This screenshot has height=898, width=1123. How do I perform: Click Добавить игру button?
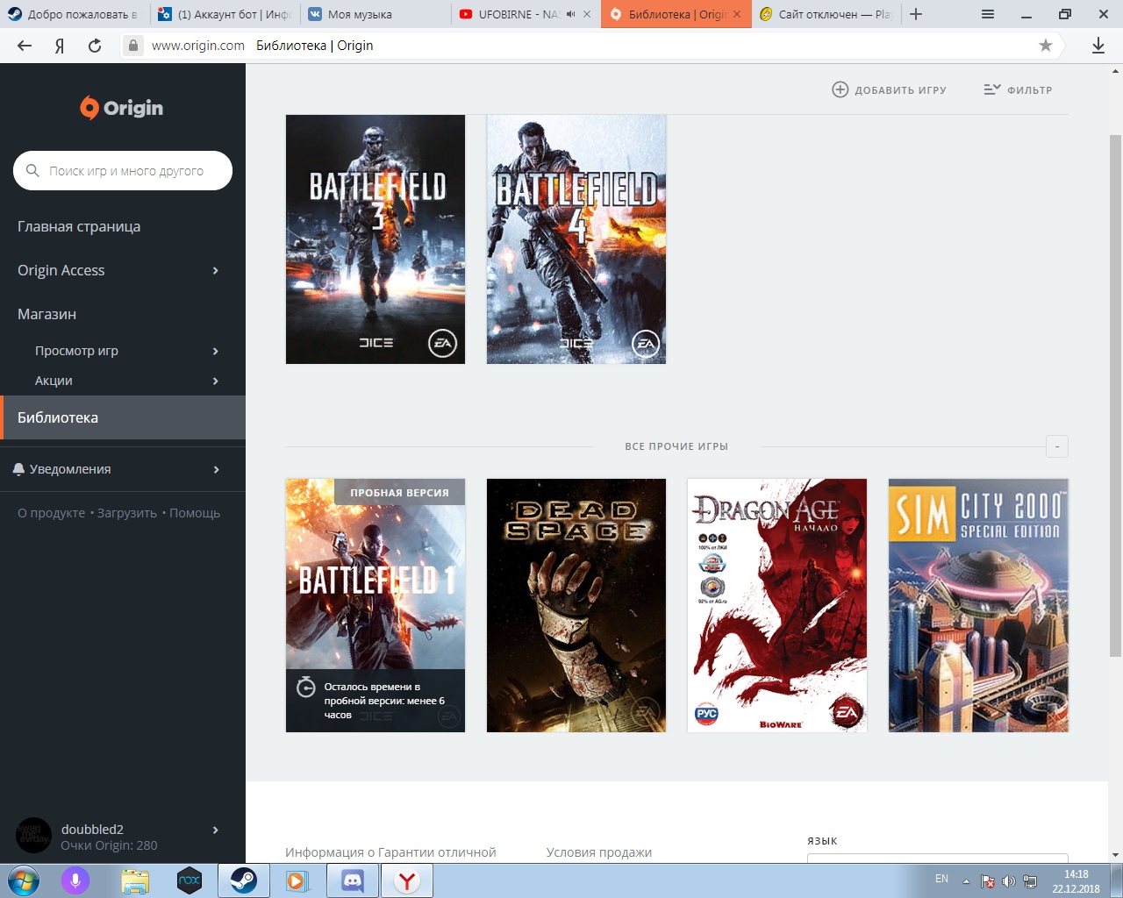tap(890, 89)
